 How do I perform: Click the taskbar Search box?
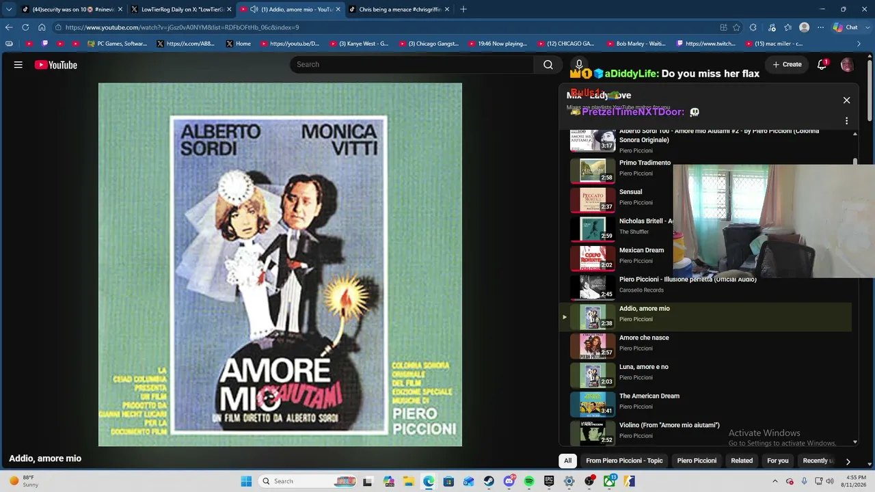[308, 481]
